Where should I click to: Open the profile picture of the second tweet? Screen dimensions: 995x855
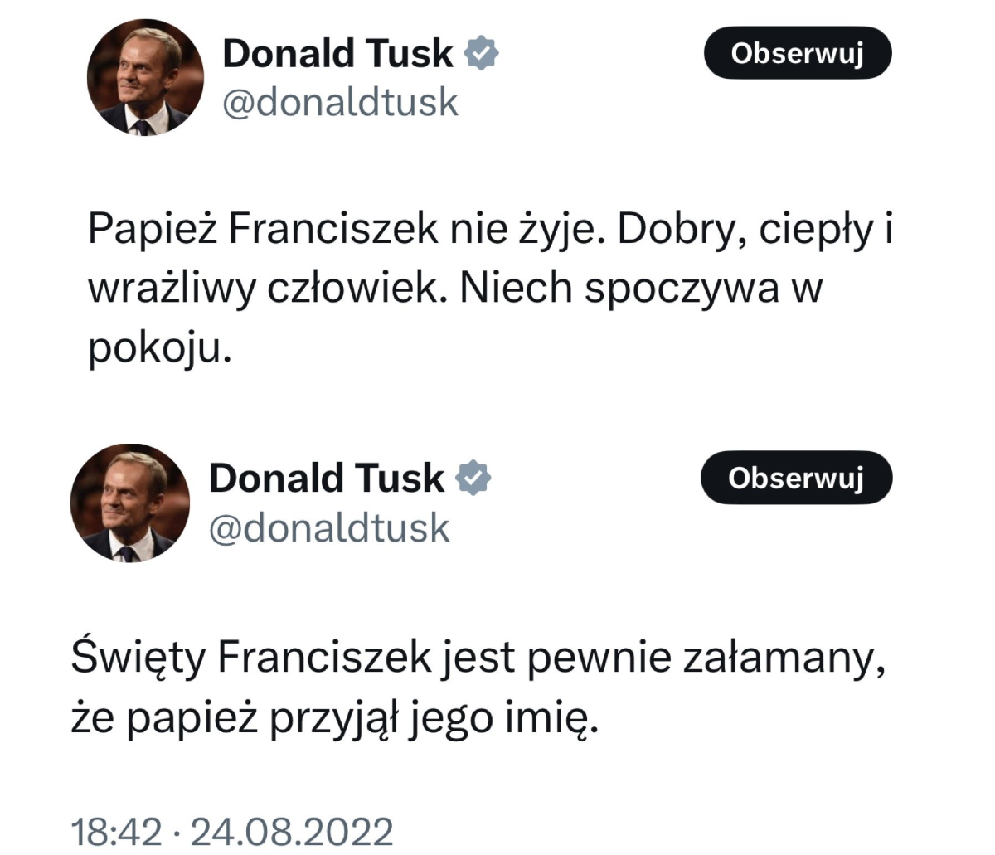tap(130, 503)
